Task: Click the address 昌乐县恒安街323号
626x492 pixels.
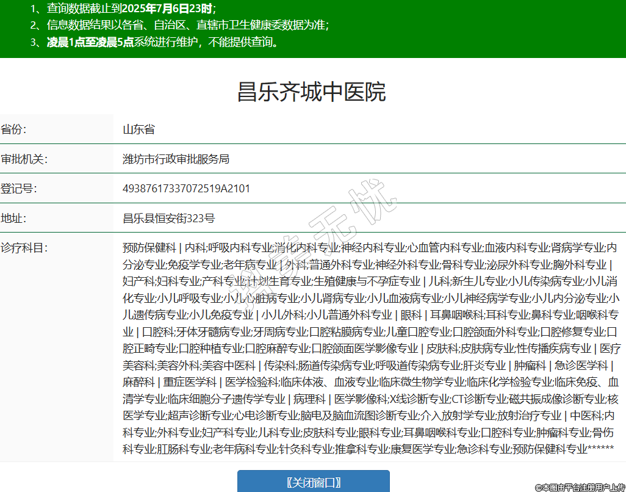Action: [x=168, y=219]
